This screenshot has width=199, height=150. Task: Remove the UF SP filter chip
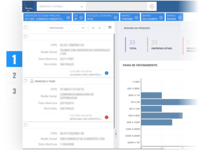(x=81, y=18)
